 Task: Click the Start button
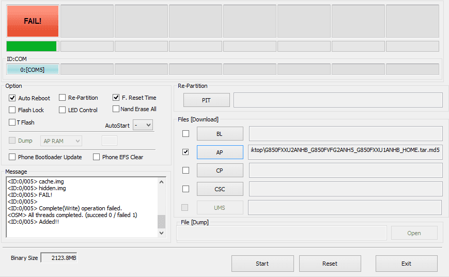pyautogui.click(x=262, y=264)
